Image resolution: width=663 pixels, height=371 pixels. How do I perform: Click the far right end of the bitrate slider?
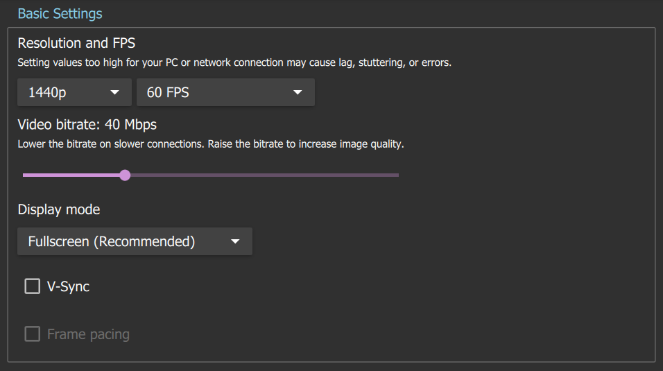pos(397,175)
